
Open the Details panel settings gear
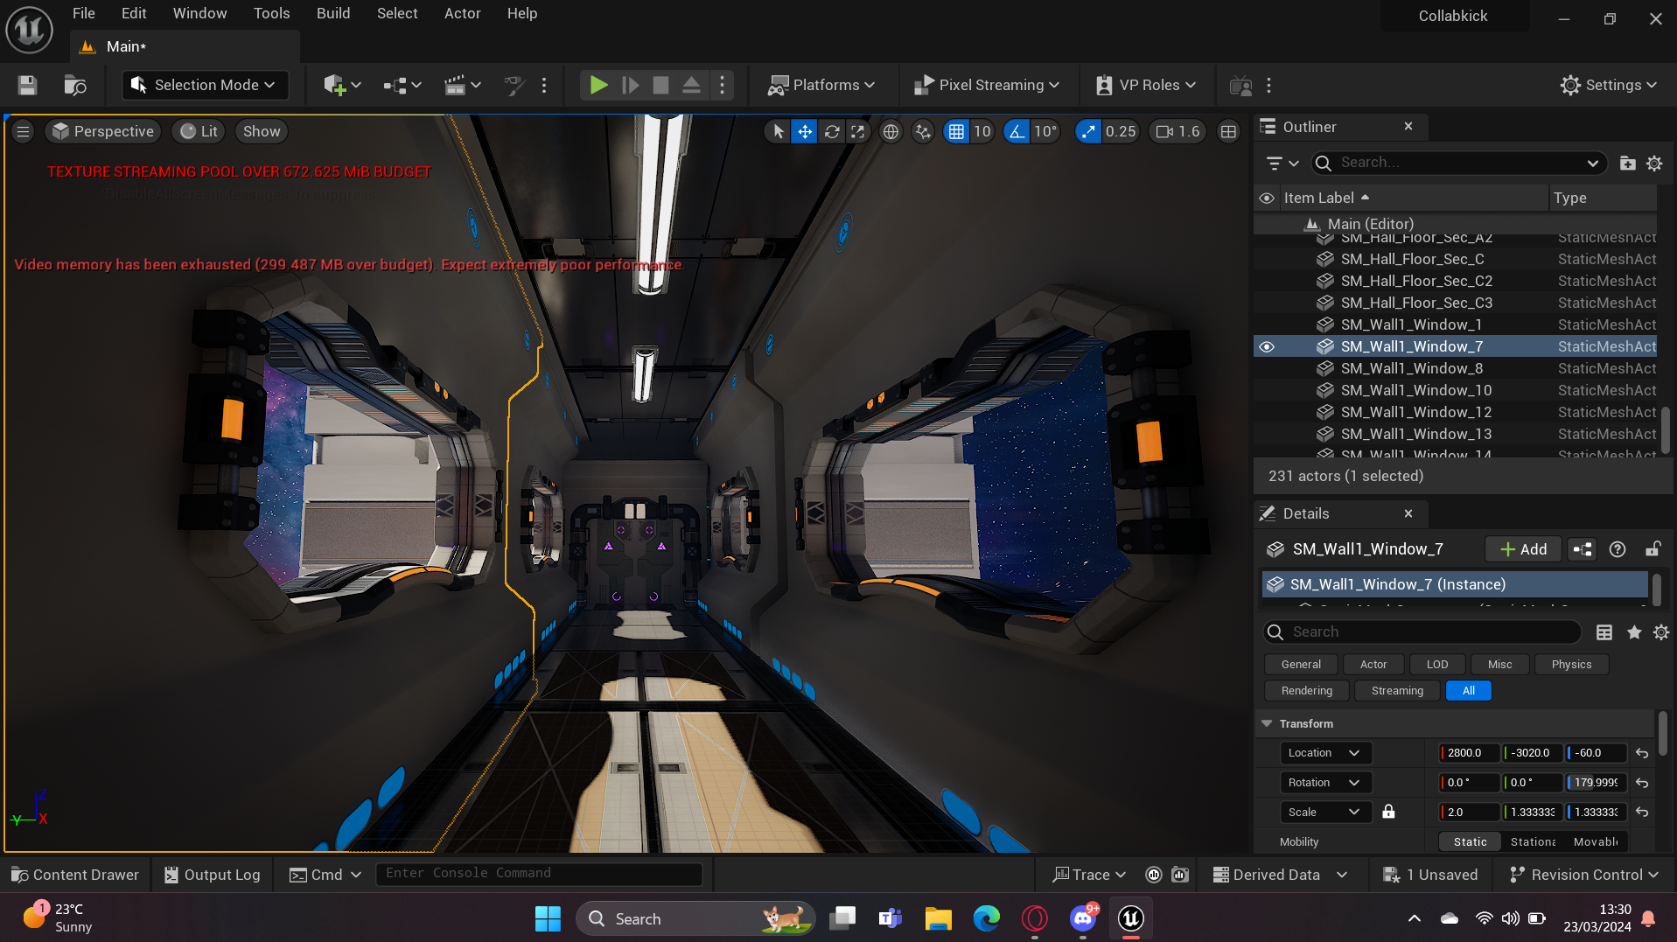pos(1661,632)
